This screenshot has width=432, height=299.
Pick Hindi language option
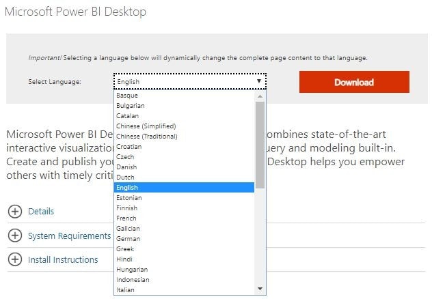point(184,259)
